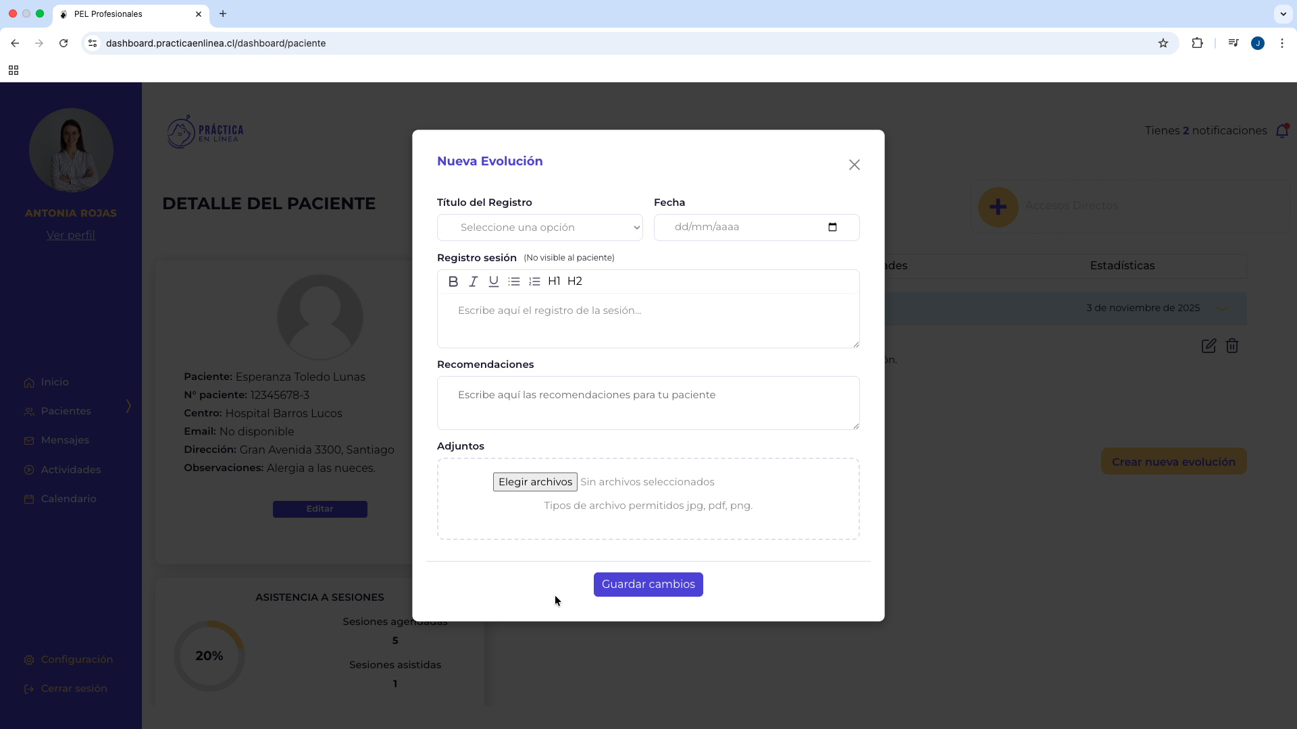Toggle italic formatting in session editor
The image size is (1297, 729).
point(474,281)
